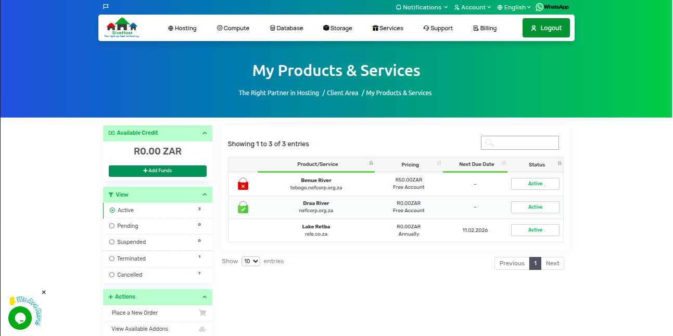Click the R50.00ZAR price cell
Viewport: 673px width, 336px height.
[409, 180]
